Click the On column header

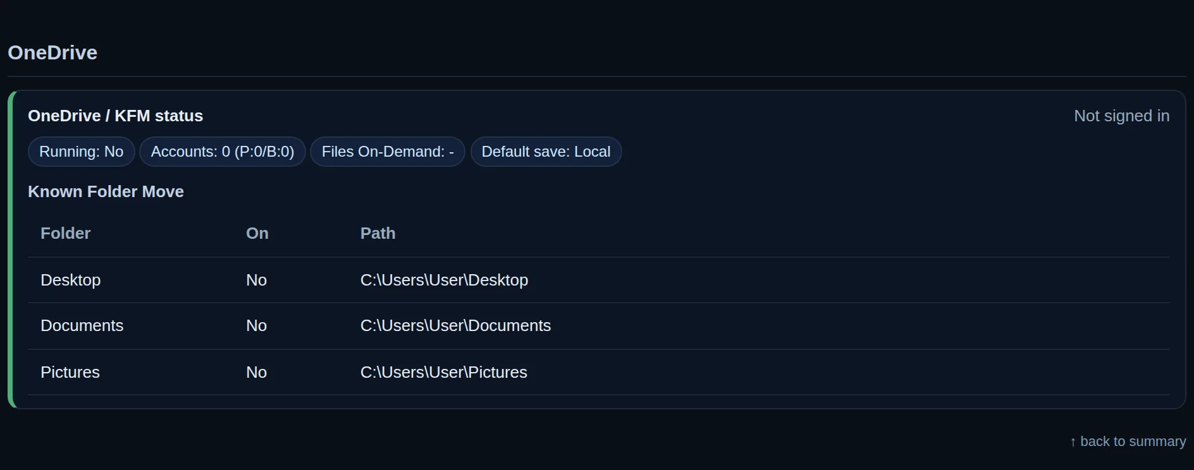257,233
